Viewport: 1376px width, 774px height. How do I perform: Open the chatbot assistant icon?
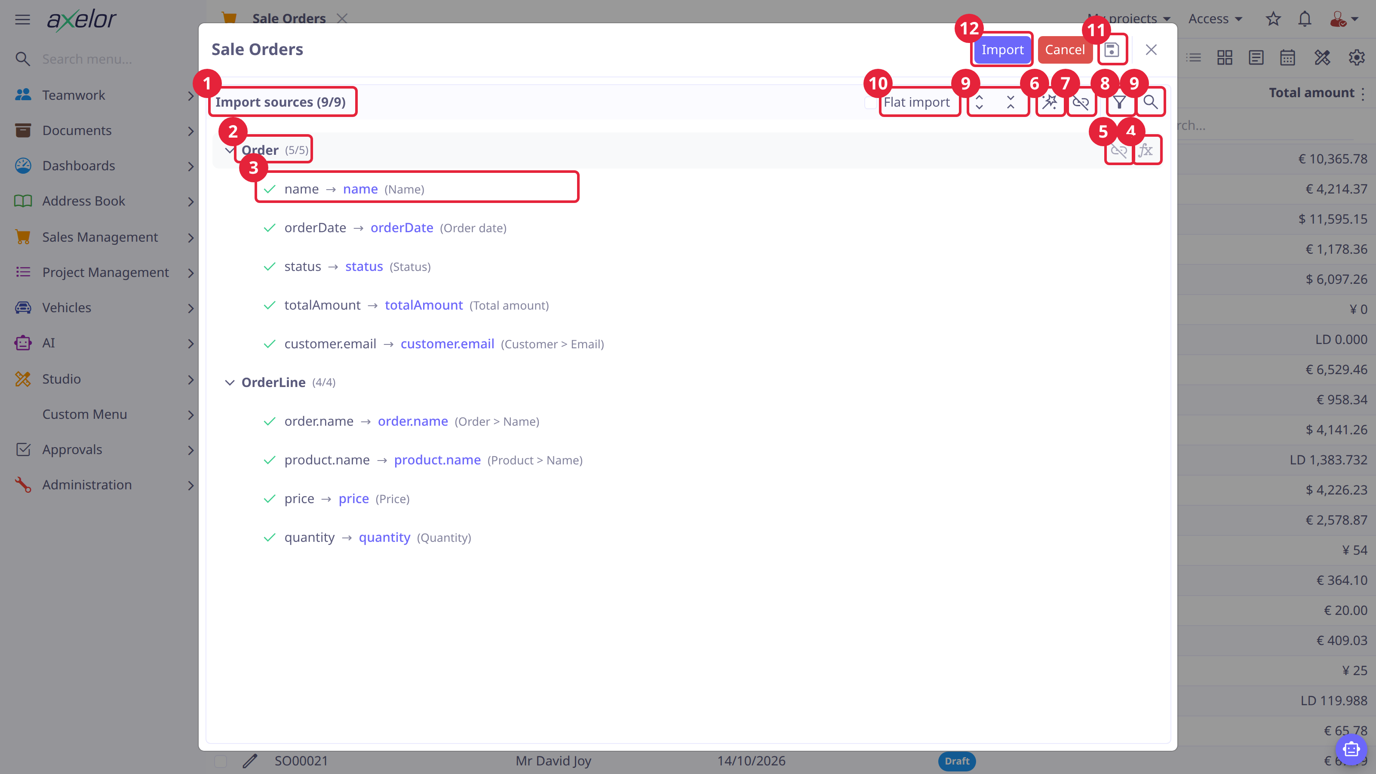click(1351, 749)
